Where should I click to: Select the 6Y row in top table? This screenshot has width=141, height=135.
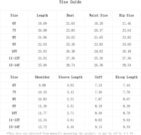70,23
